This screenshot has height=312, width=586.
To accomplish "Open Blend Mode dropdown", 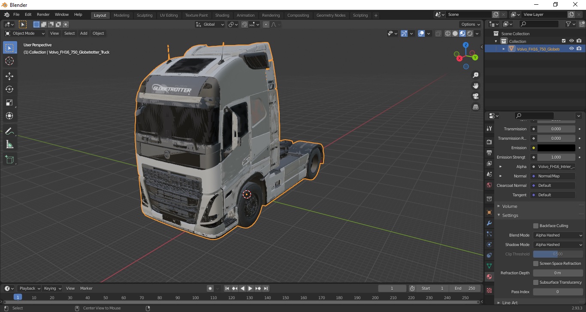I will click(559, 235).
